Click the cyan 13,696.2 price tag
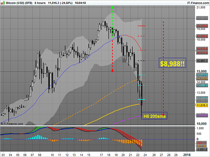This screenshot has height=157, width=210. click(x=202, y=85)
